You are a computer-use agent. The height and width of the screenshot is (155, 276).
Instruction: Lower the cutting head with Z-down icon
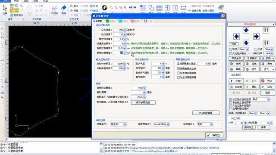tap(266, 43)
